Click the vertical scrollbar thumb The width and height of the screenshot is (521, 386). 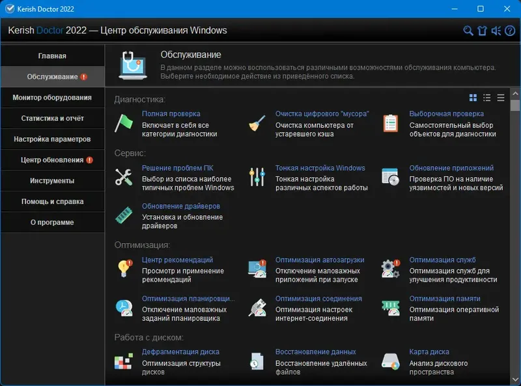click(515, 106)
